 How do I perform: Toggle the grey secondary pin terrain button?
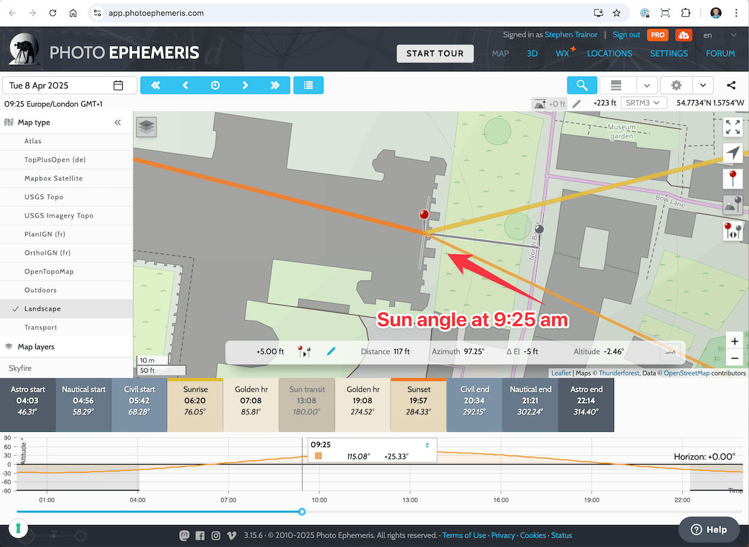[733, 204]
